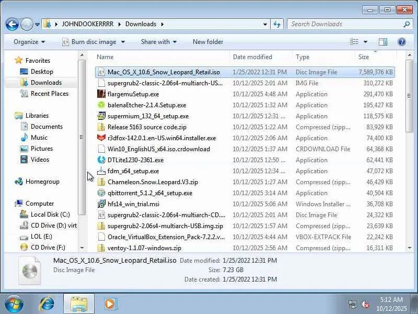Click the qbittorrent_5.1.2_x64_setup.exe icon
Viewport: 418px width, 314px height.
point(101,193)
